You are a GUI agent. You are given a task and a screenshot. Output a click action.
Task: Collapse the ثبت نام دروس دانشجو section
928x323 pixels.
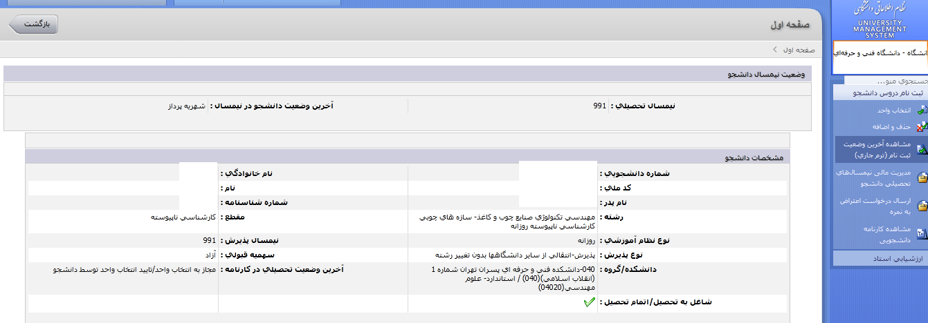tap(880, 92)
